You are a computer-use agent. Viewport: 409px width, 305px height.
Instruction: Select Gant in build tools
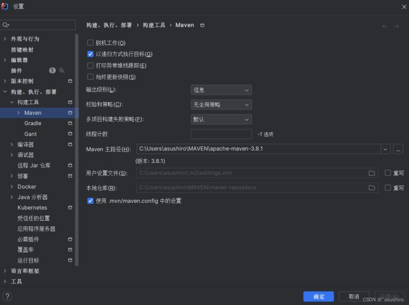pyautogui.click(x=31, y=134)
